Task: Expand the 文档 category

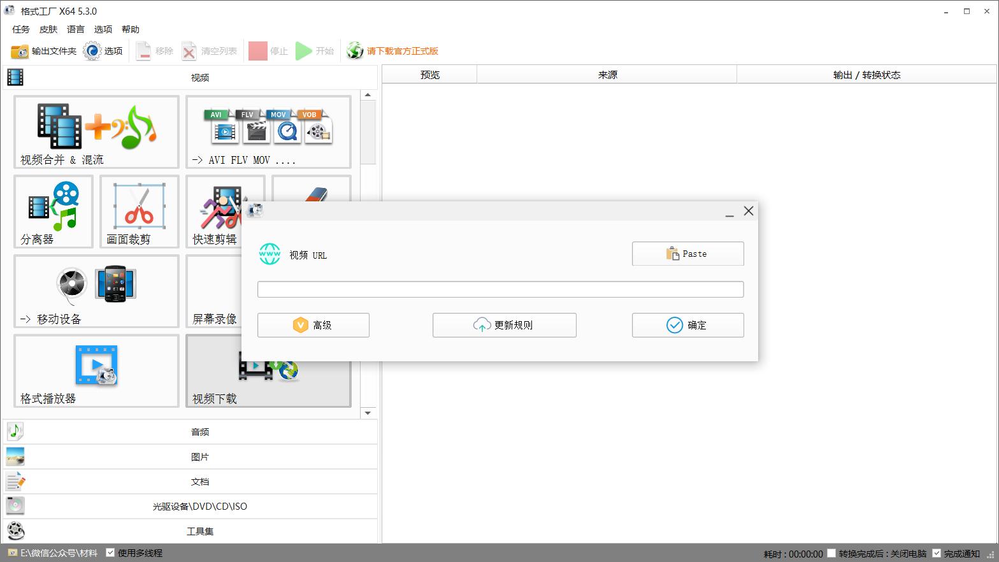Action: 190,481
